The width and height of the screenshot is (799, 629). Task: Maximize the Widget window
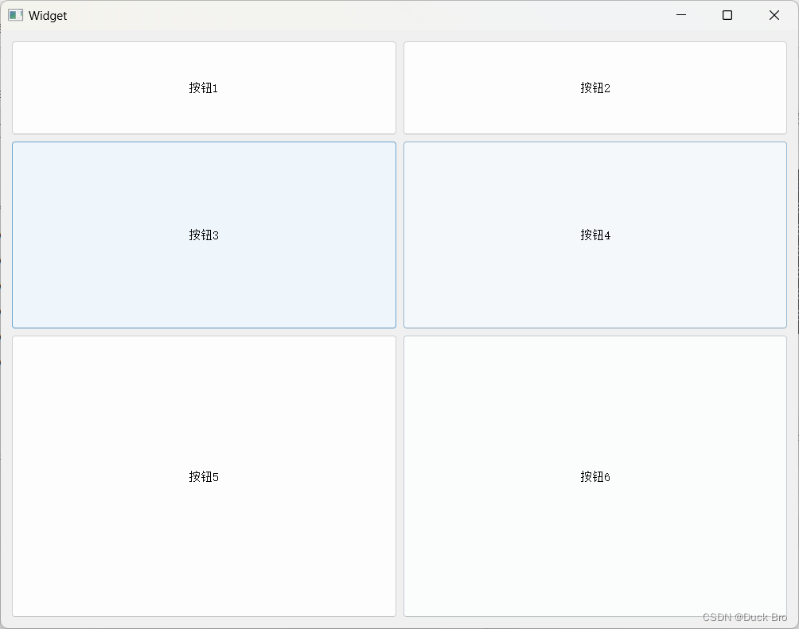point(727,15)
